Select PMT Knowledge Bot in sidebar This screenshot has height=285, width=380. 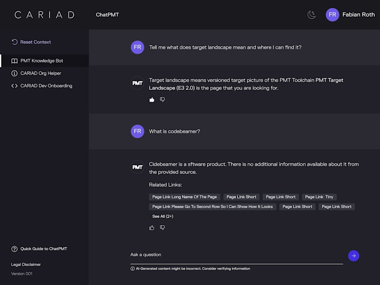tap(45, 61)
